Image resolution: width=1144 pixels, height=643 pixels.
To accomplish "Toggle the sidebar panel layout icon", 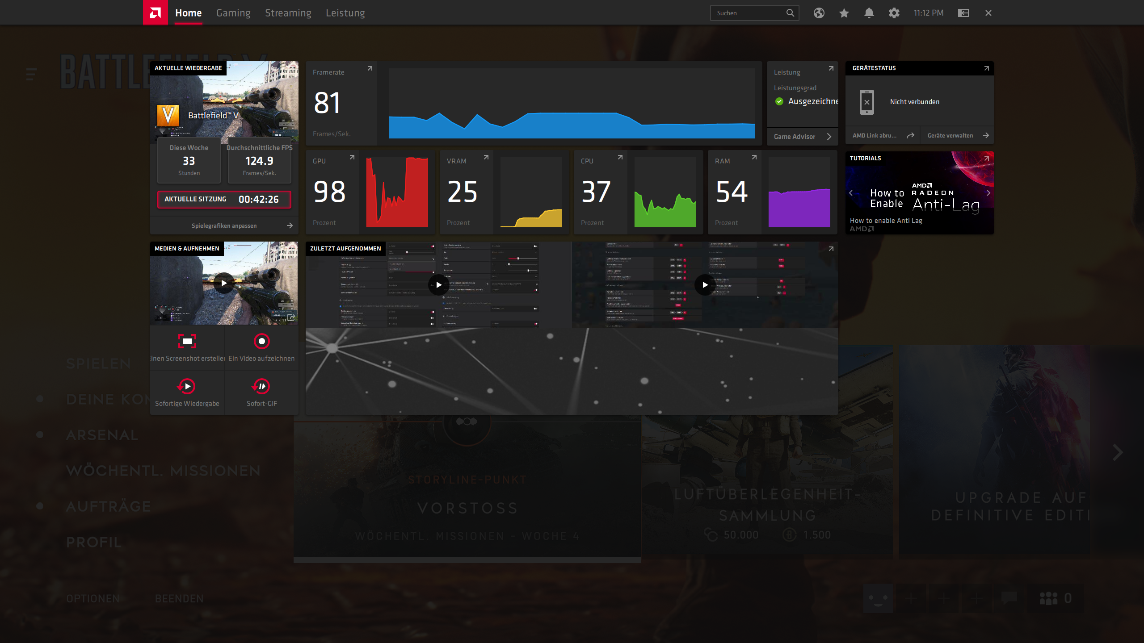I will tap(963, 13).
